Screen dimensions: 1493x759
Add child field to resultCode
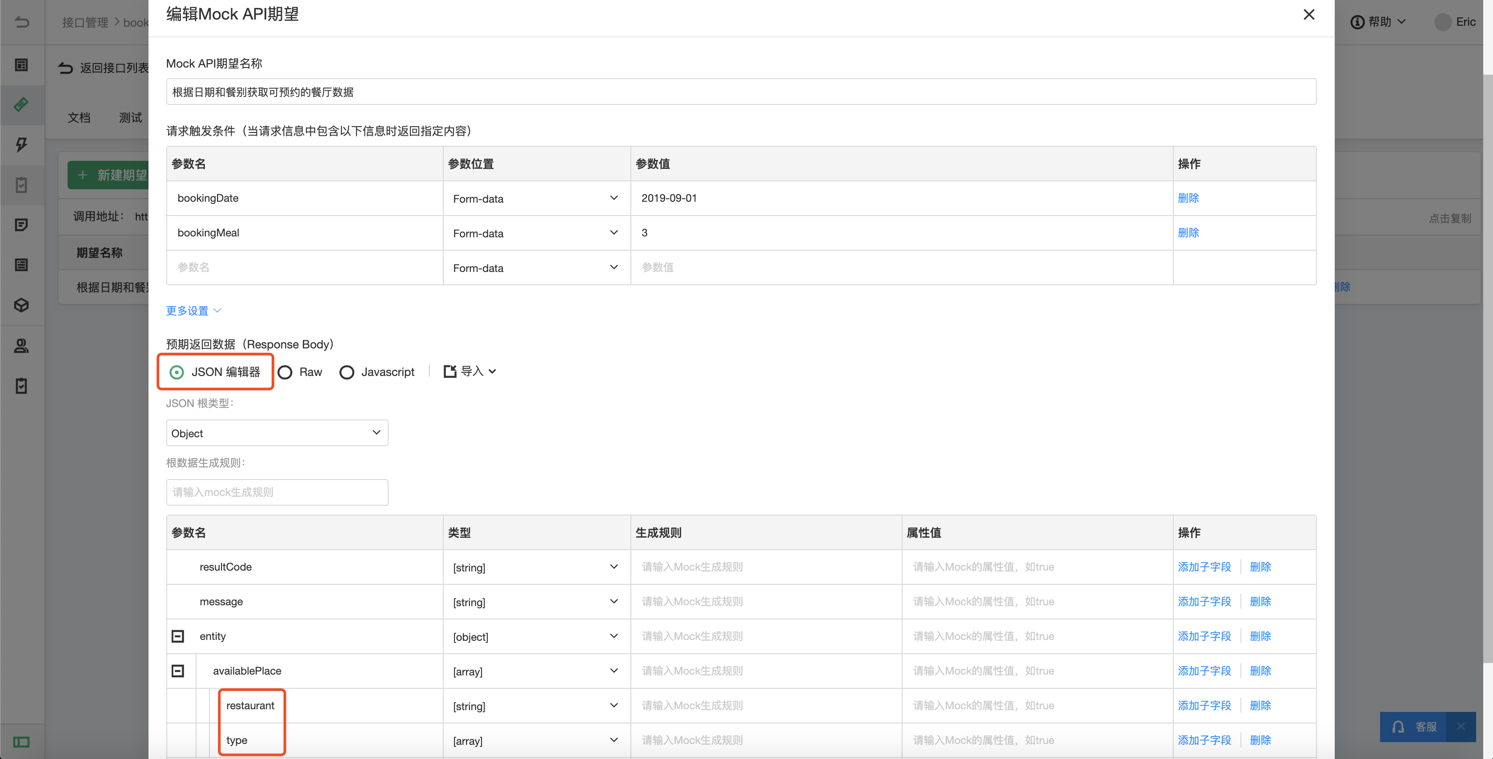click(1204, 567)
